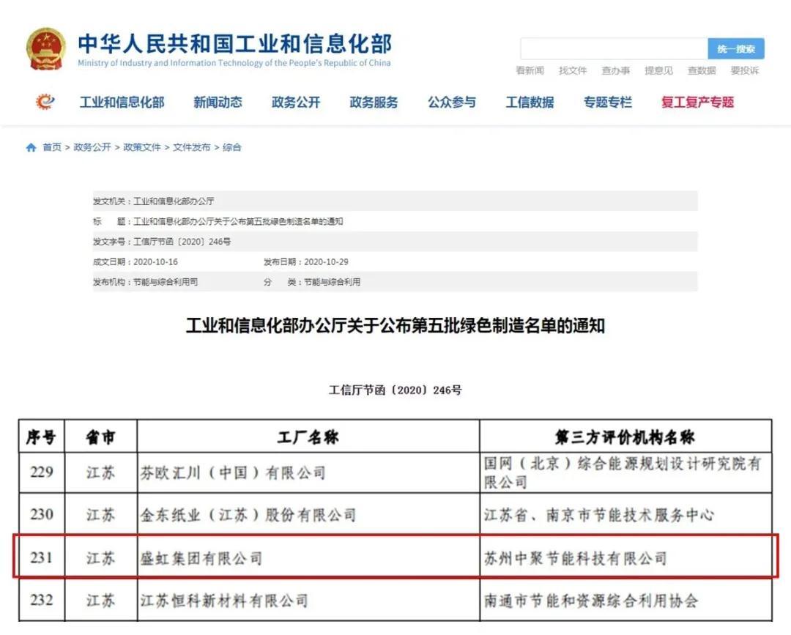The image size is (791, 635).
Task: Open the 查办事 link
Action: coord(616,70)
